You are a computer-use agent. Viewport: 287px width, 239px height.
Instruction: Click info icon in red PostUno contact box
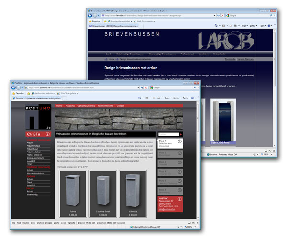[x=180, y=199]
